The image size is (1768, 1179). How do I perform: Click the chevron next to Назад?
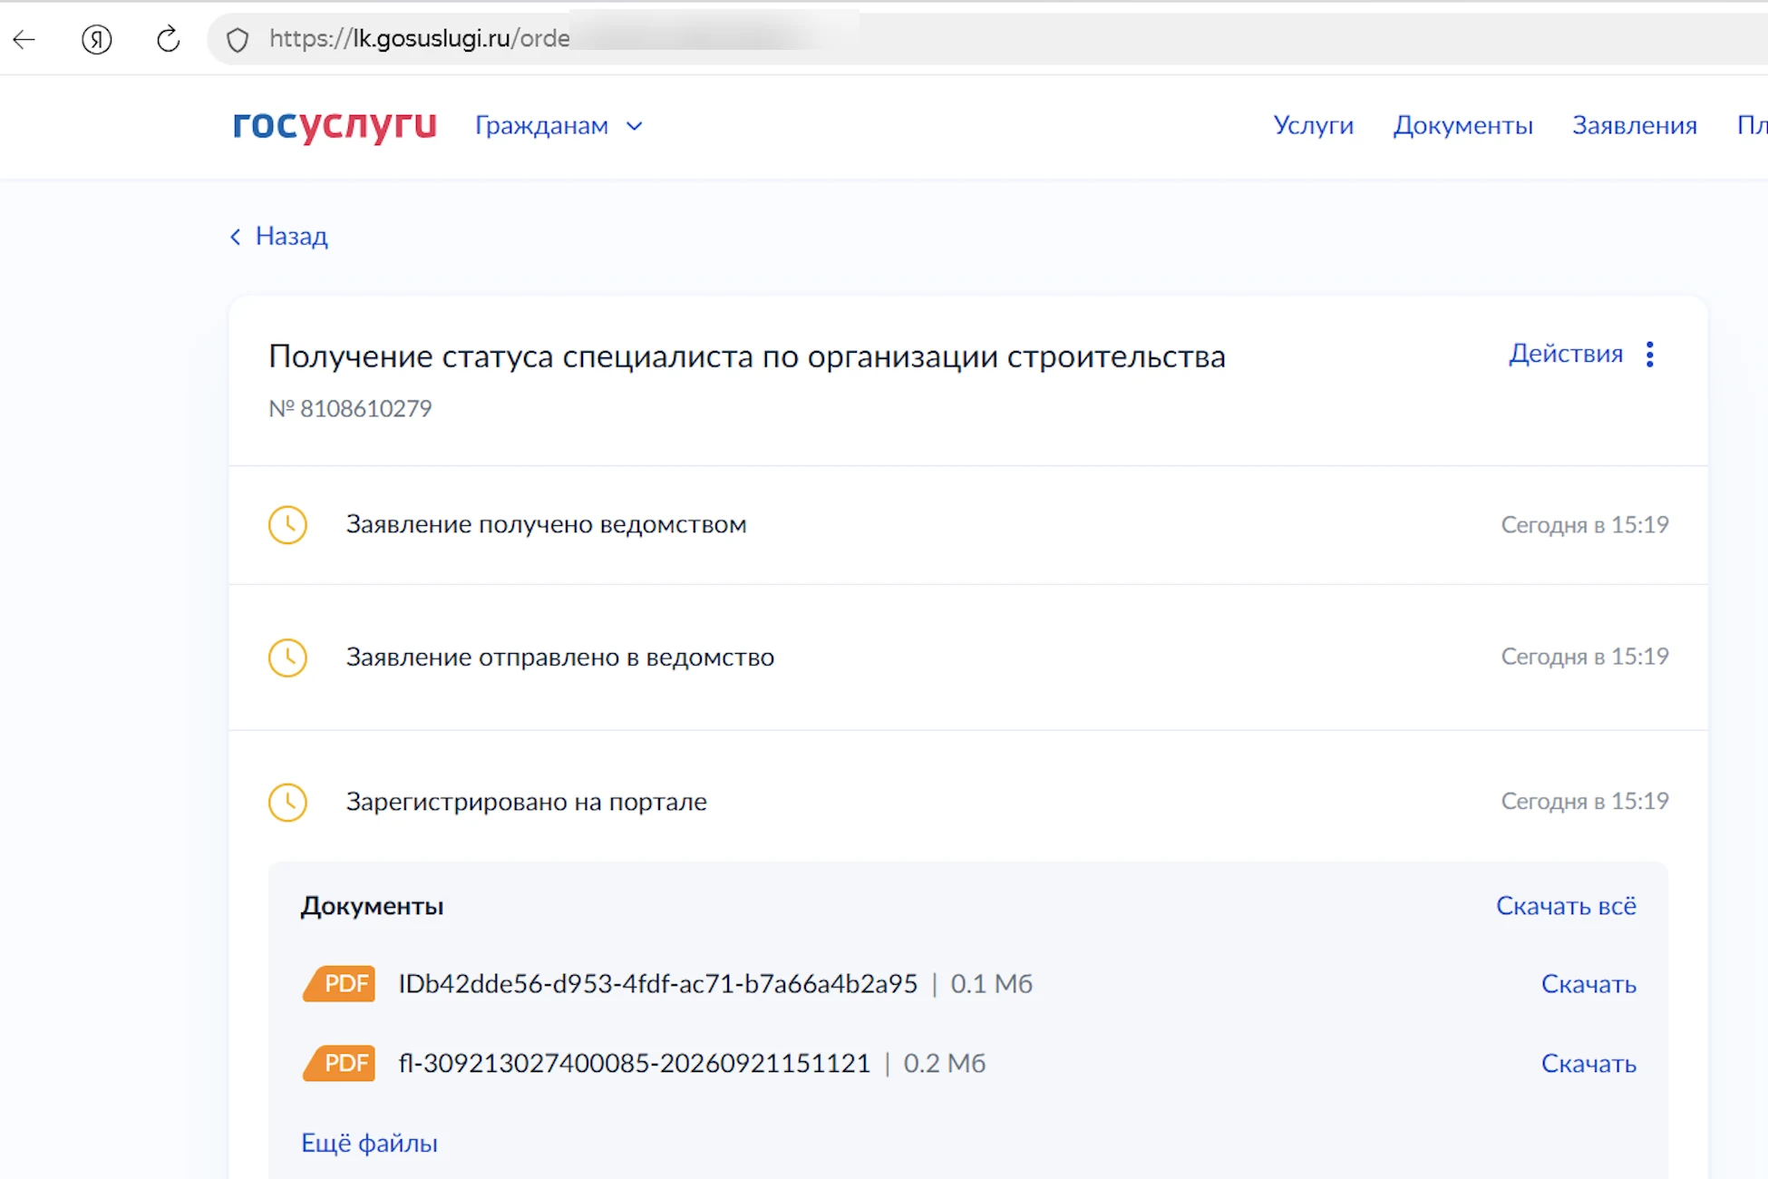(x=236, y=237)
